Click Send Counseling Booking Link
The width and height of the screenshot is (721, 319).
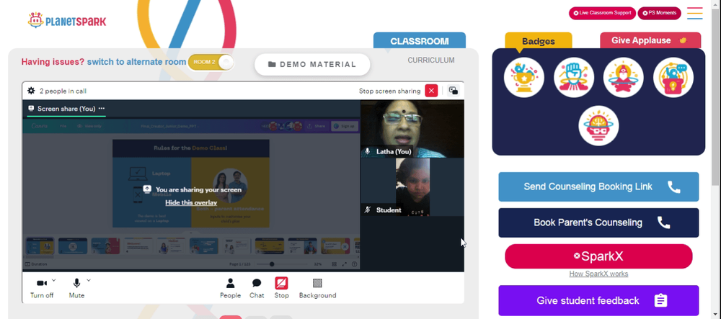[598, 187]
